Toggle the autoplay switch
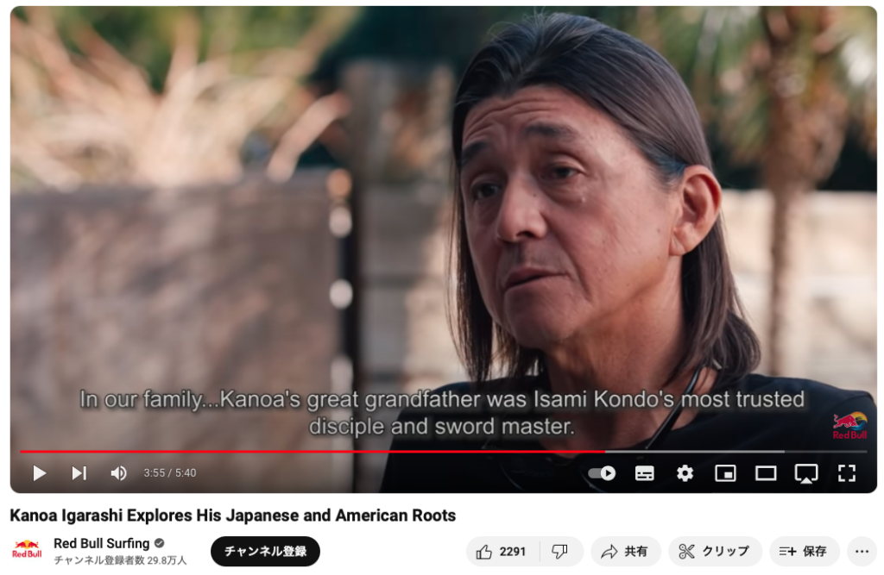This screenshot has height=575, width=884. pyautogui.click(x=602, y=473)
